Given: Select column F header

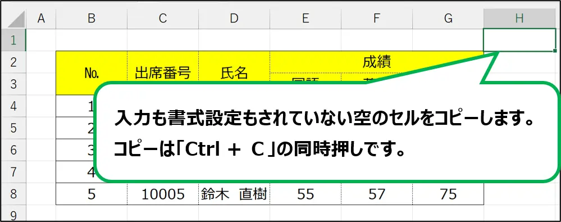Looking at the screenshot, I should click(x=376, y=19).
